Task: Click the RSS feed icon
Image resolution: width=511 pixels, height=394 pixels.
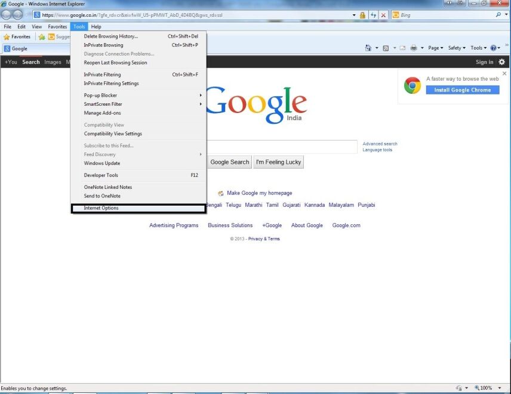Action: 385,47
